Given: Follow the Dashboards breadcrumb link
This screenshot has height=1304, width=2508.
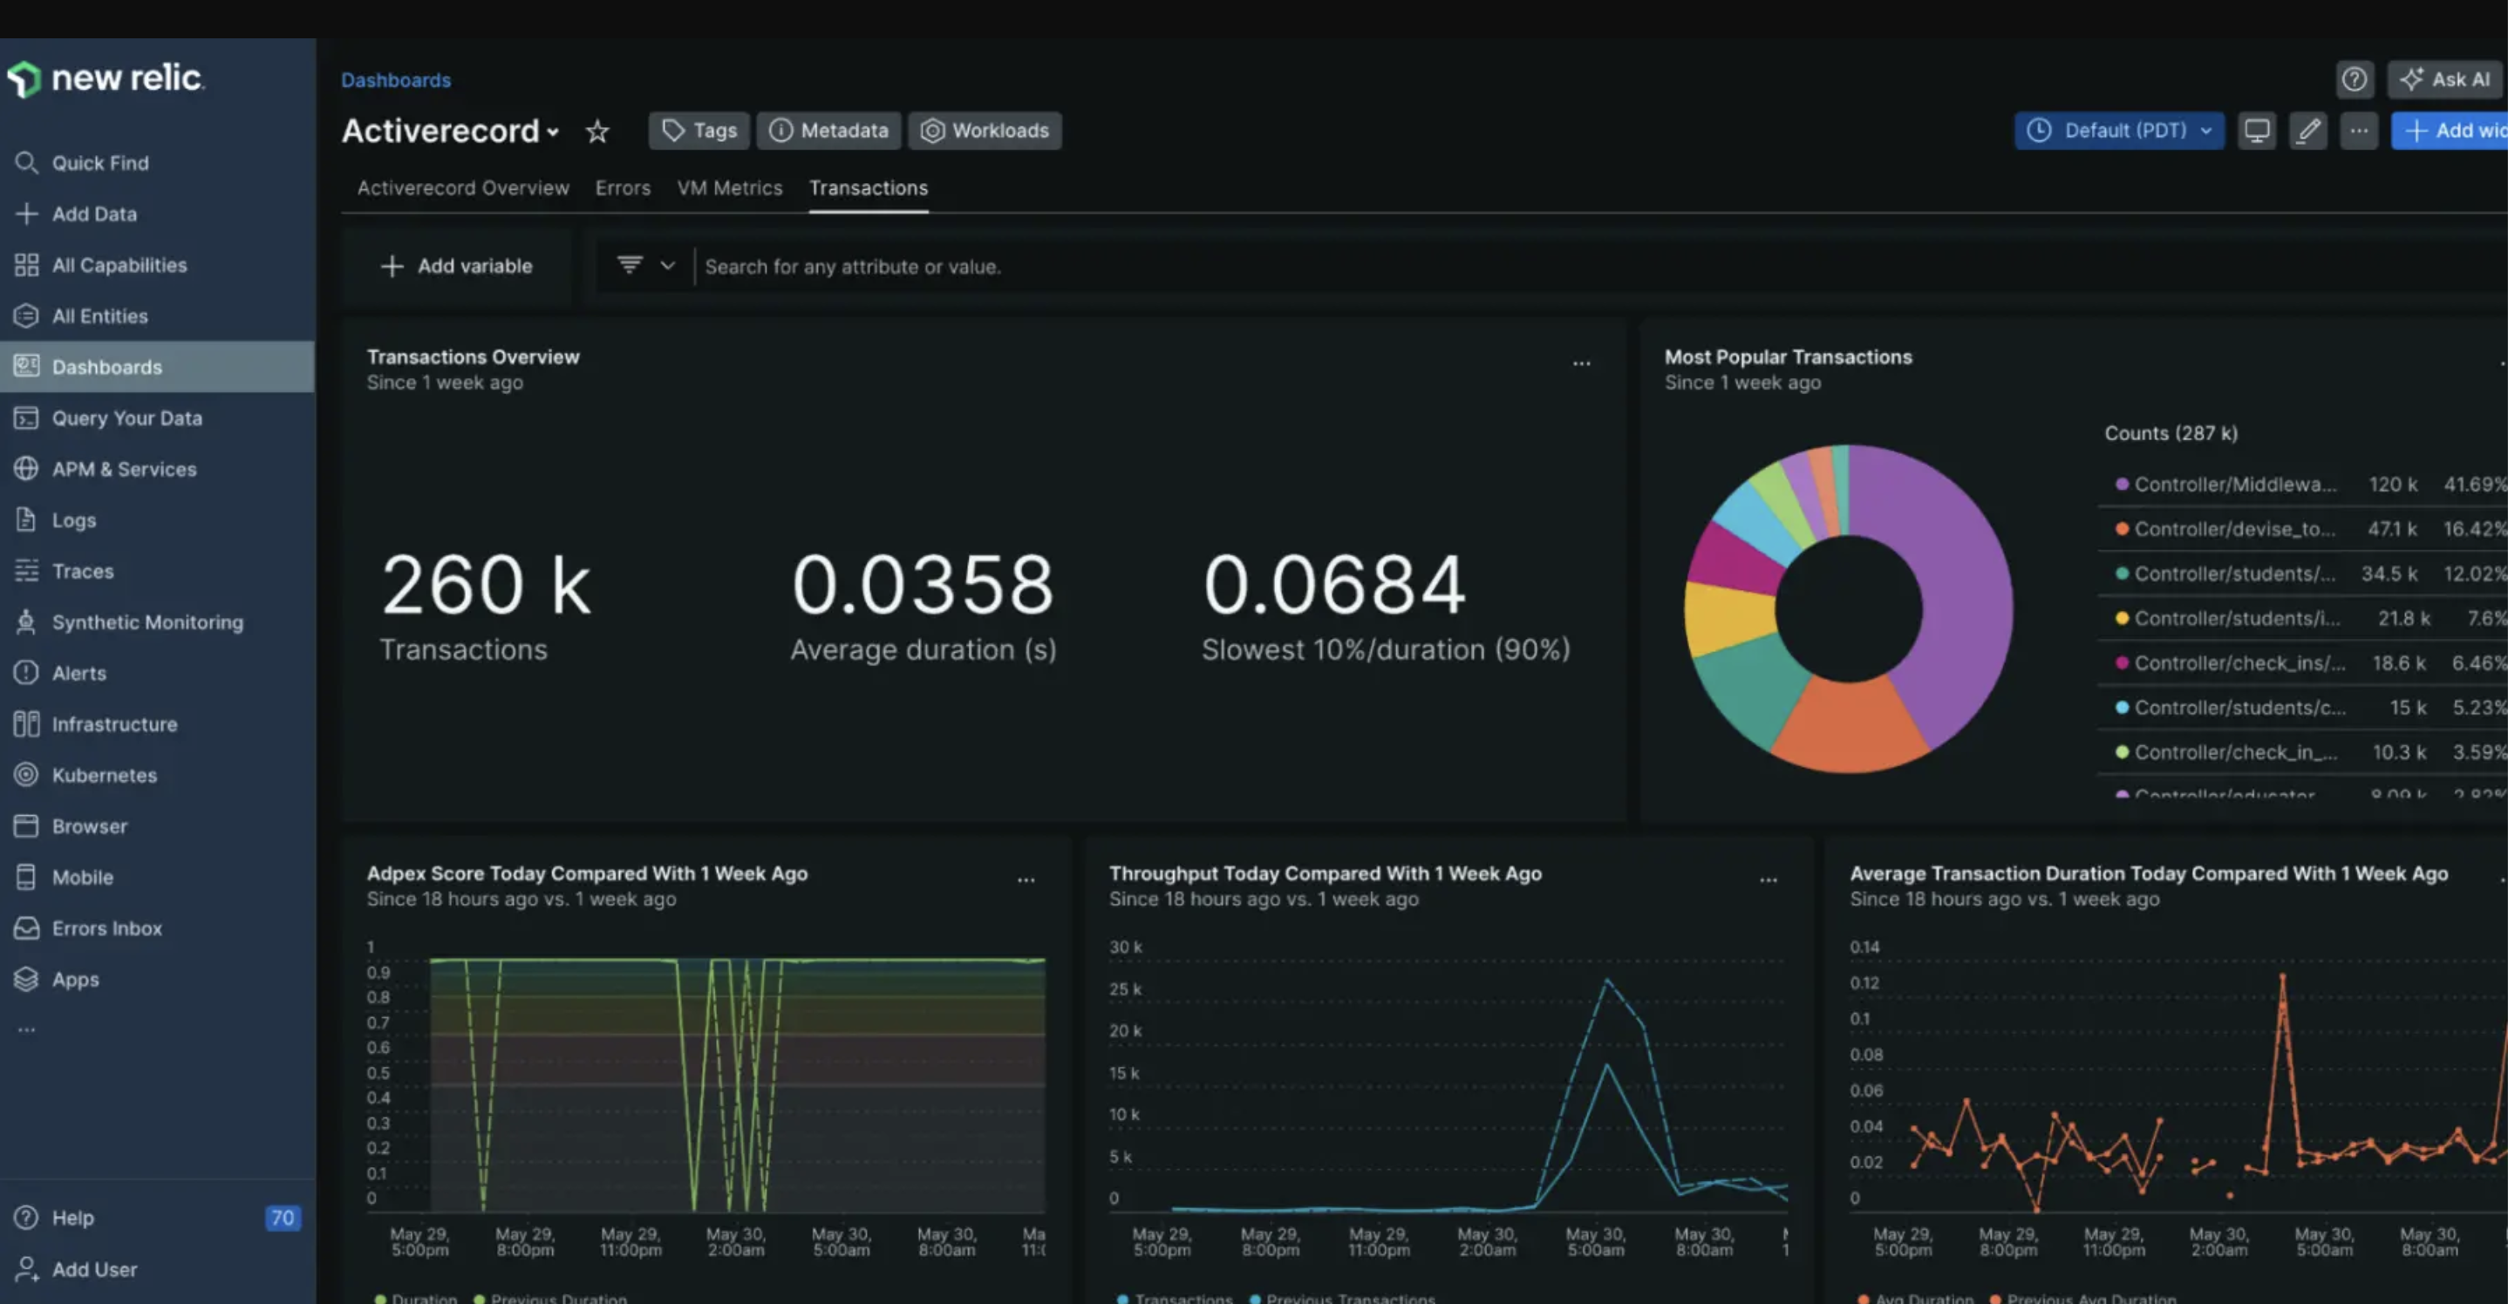Looking at the screenshot, I should (395, 80).
